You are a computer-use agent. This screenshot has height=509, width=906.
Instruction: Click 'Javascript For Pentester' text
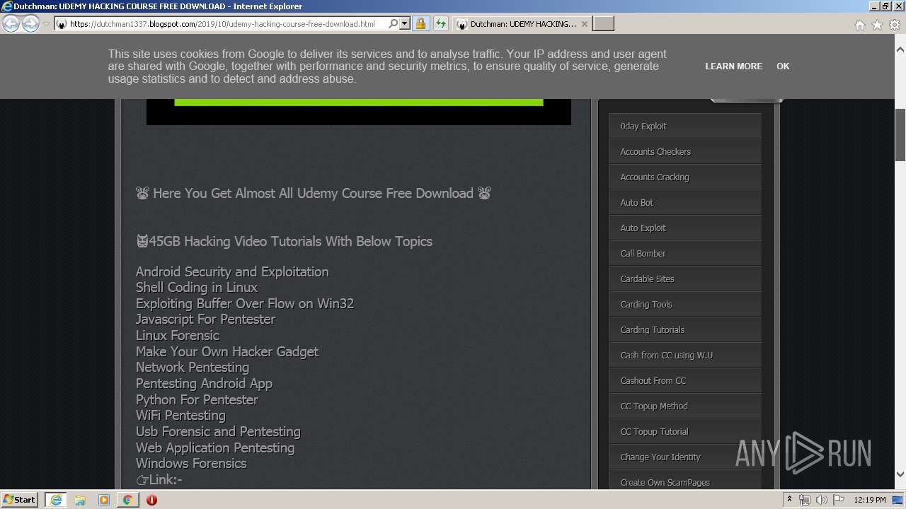pos(205,319)
